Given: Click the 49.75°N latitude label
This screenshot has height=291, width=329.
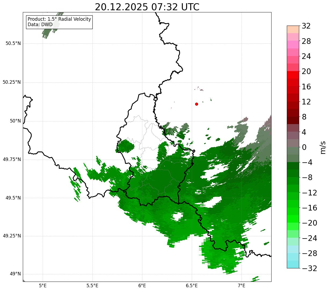Looking at the screenshot, I should pyautogui.click(x=12, y=159).
